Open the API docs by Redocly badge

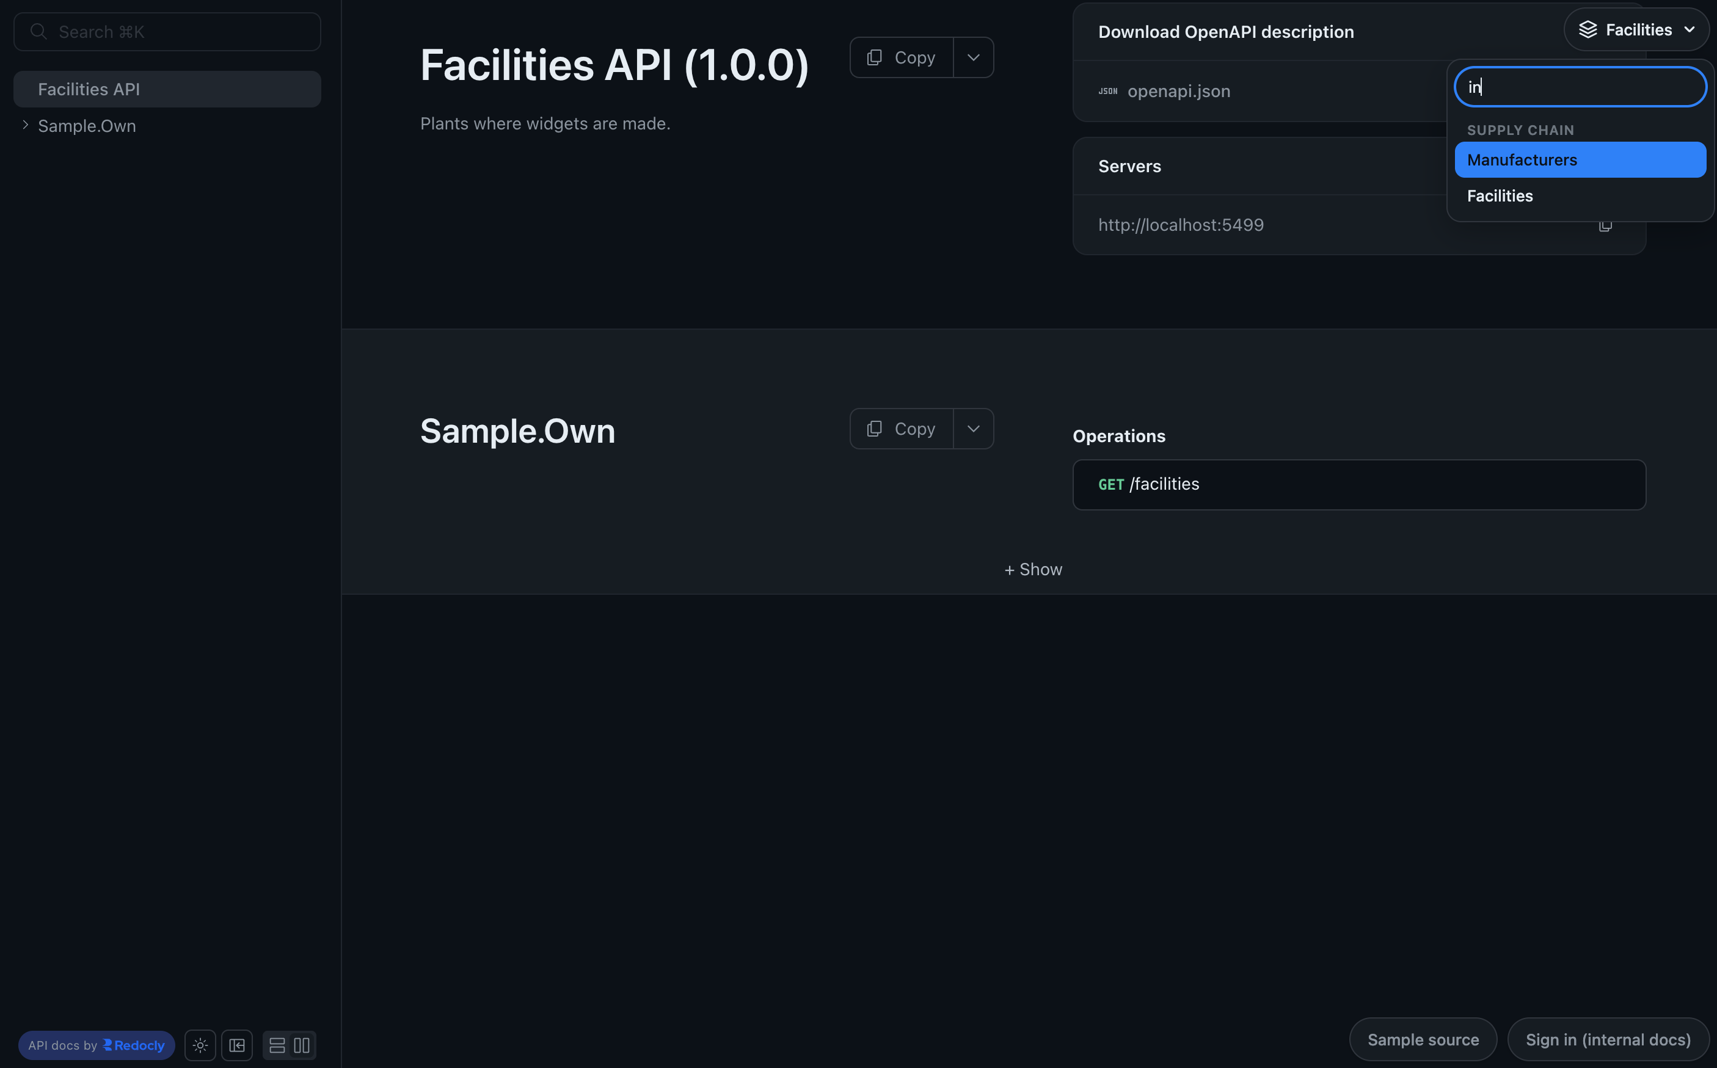97,1045
